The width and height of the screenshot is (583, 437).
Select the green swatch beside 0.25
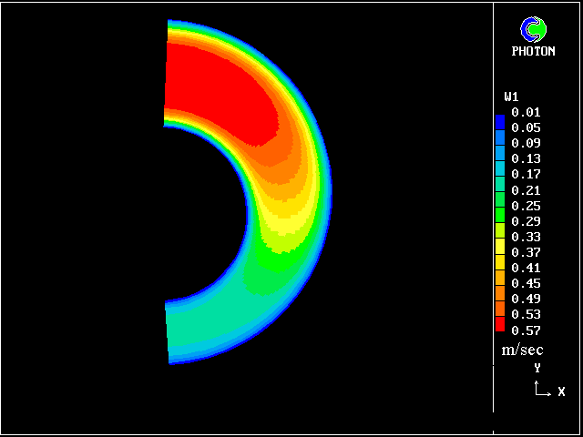tap(499, 206)
